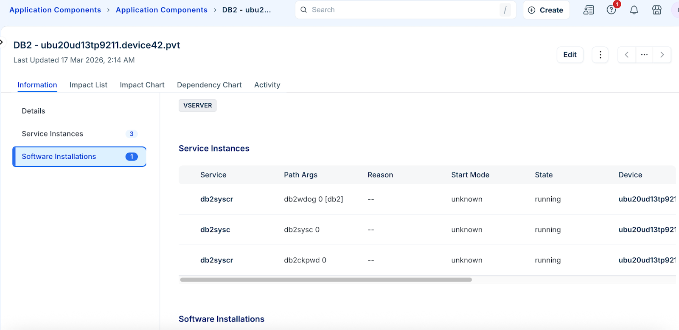Open the help icon with red badge
This screenshot has width=679, height=330.
(612, 10)
